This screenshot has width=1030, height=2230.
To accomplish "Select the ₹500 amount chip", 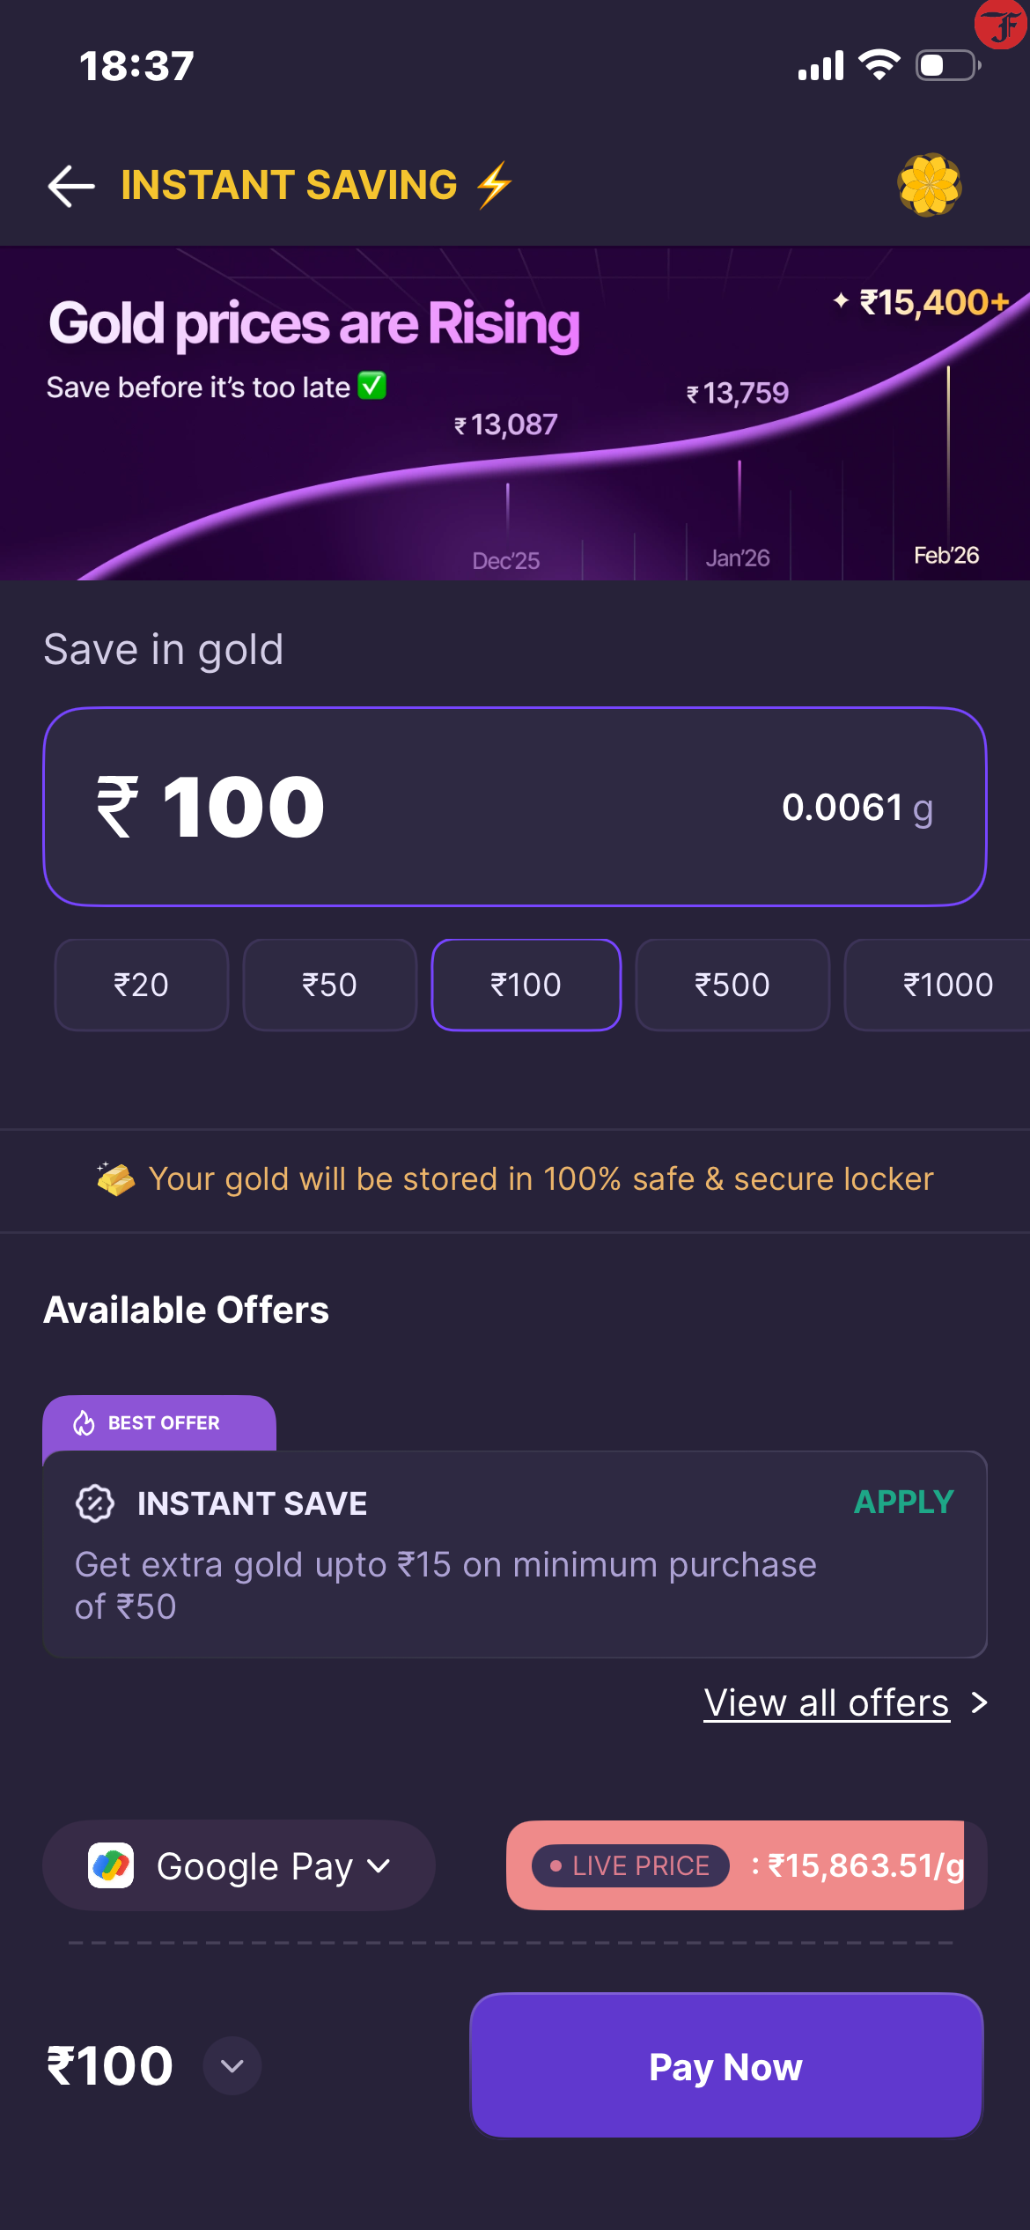I will 732,985.
